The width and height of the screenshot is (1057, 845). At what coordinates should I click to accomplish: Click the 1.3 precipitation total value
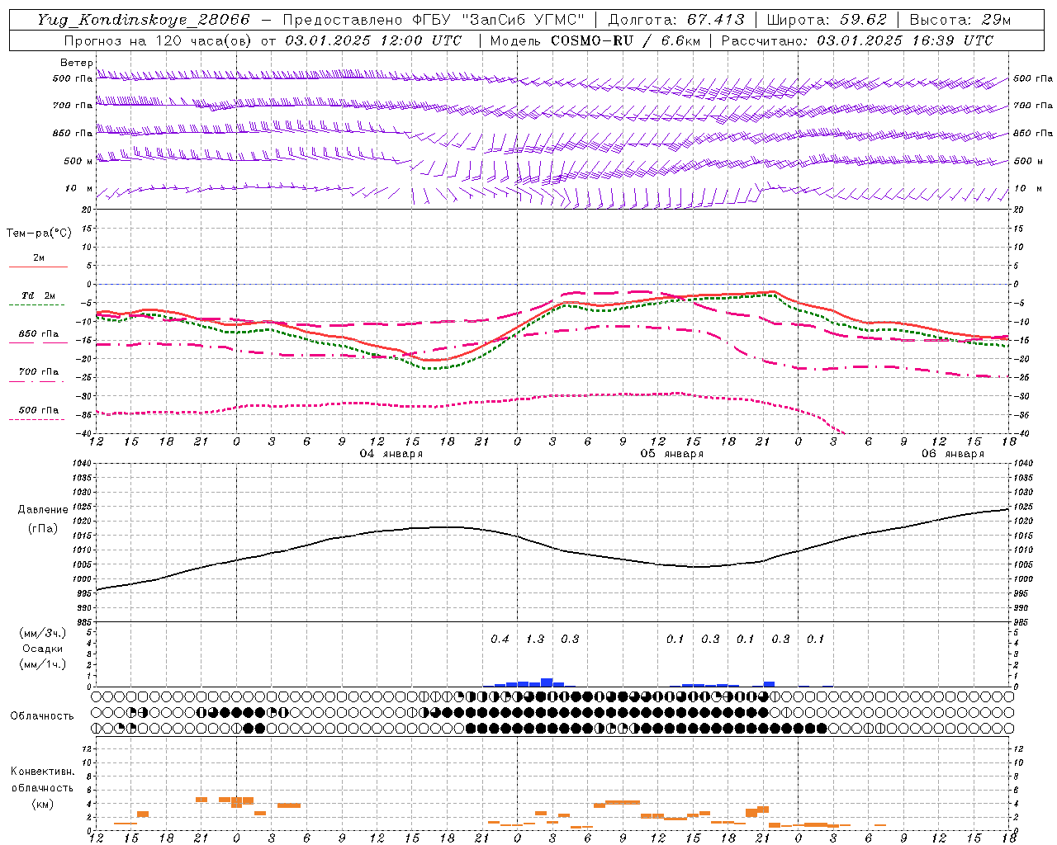(535, 640)
